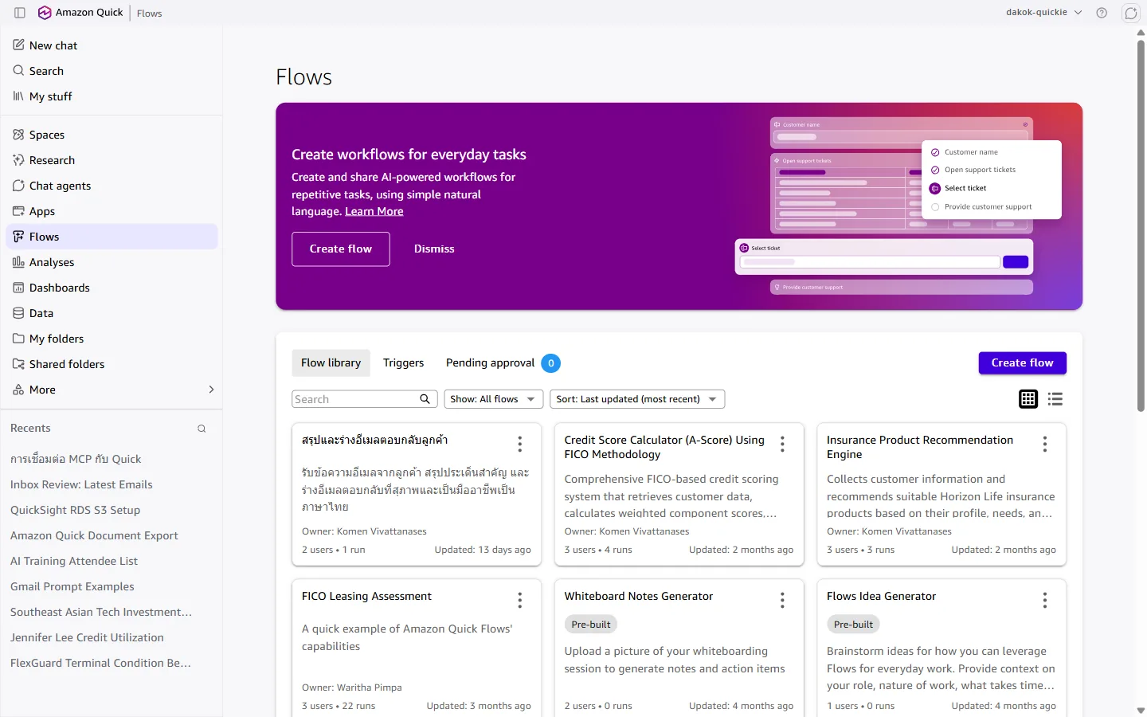Select the Flow library tab

[331, 363]
